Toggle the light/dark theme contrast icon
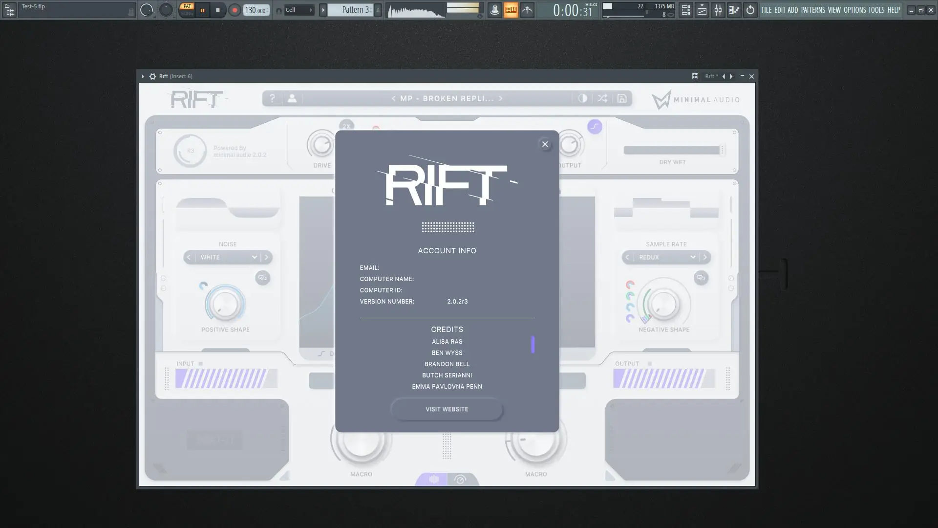The image size is (938, 528). pos(582,98)
